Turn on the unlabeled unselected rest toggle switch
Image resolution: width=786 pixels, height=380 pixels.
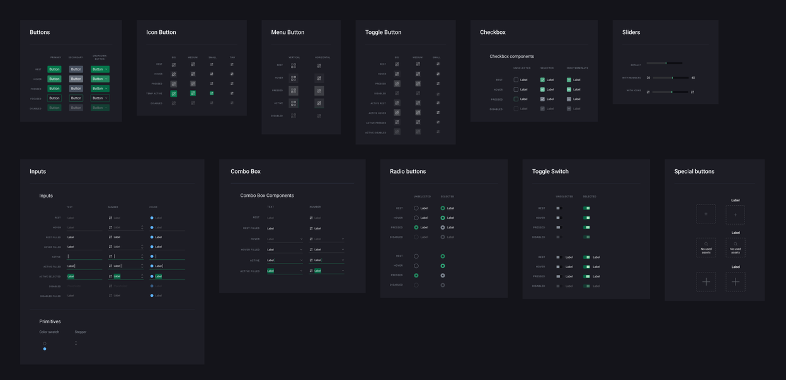(558, 208)
